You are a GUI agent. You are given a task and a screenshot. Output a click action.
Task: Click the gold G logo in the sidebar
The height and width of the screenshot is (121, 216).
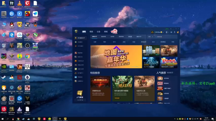tap(80, 93)
